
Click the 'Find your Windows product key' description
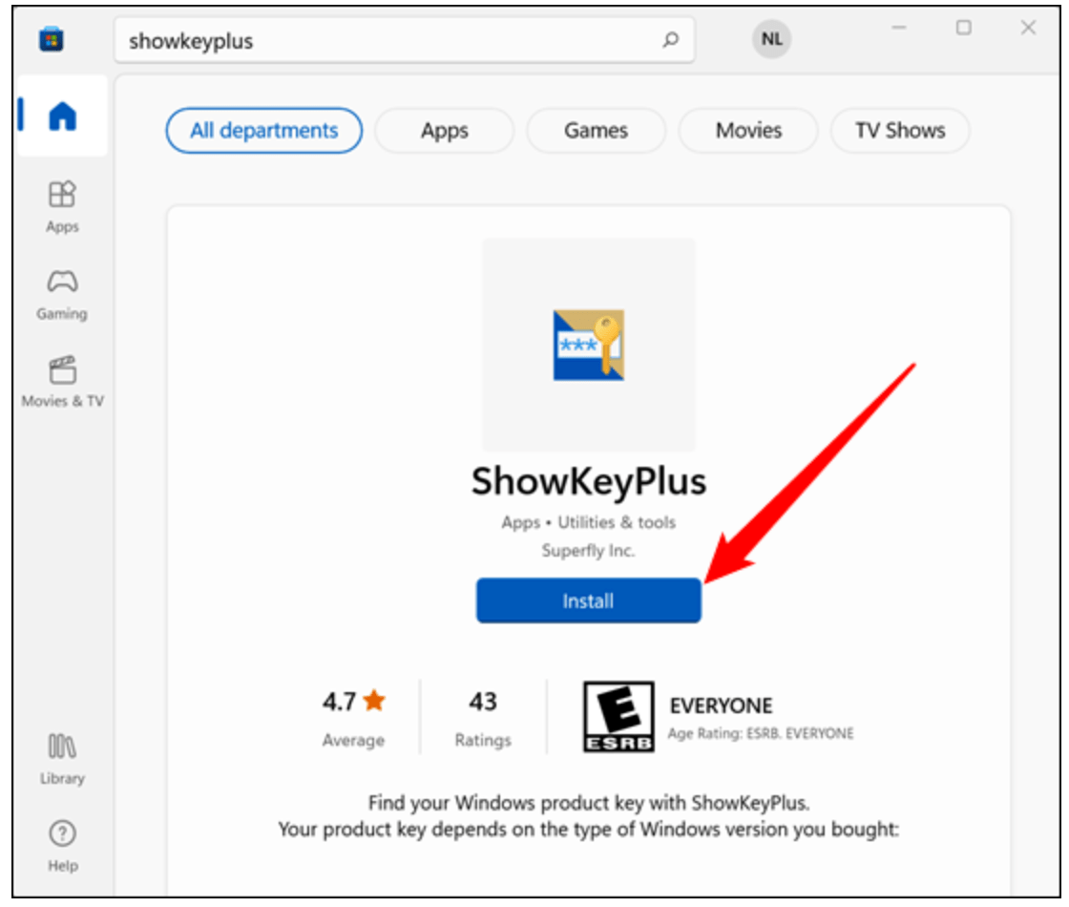[588, 803]
